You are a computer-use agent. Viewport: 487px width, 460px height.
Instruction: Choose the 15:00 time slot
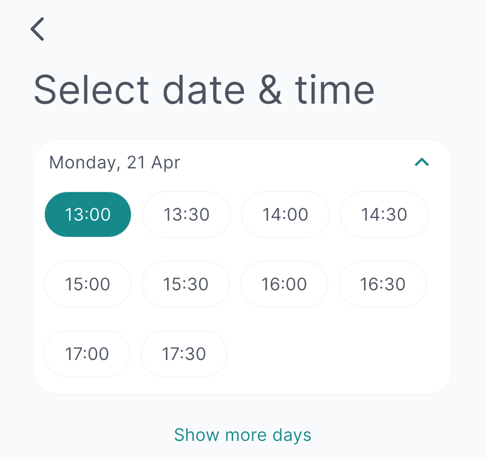point(88,284)
